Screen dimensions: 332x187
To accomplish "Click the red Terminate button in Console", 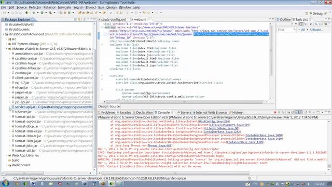I will point(275,112).
